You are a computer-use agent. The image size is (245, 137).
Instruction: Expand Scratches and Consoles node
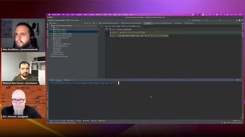(50, 56)
